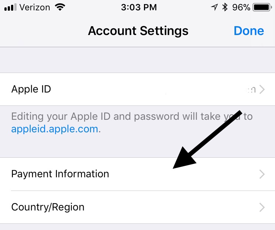
Task: Tap the Verizon carrier label
Action: (35, 7)
